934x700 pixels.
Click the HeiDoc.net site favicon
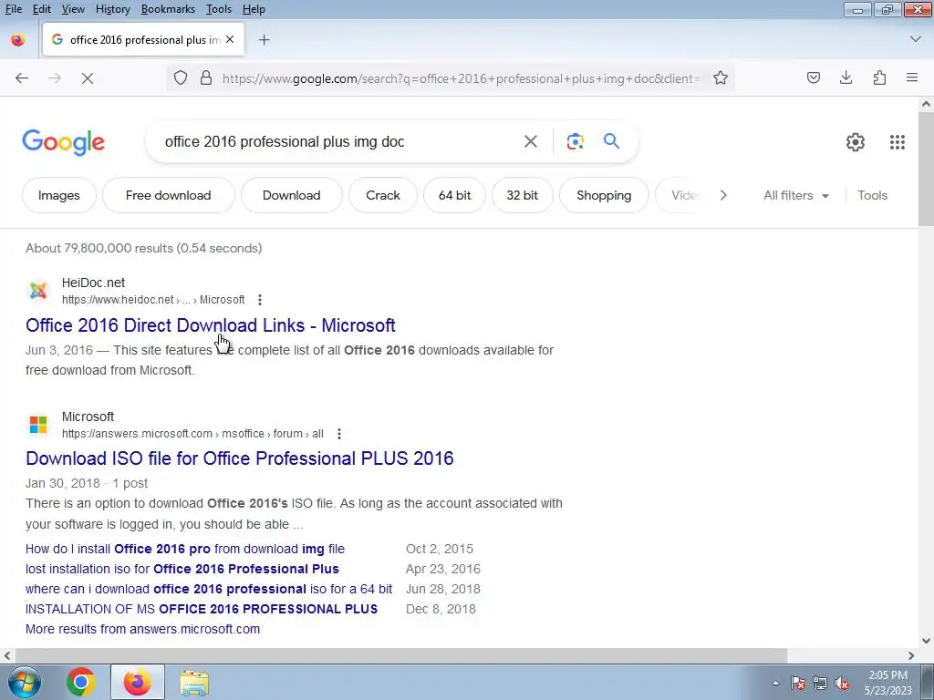38,291
